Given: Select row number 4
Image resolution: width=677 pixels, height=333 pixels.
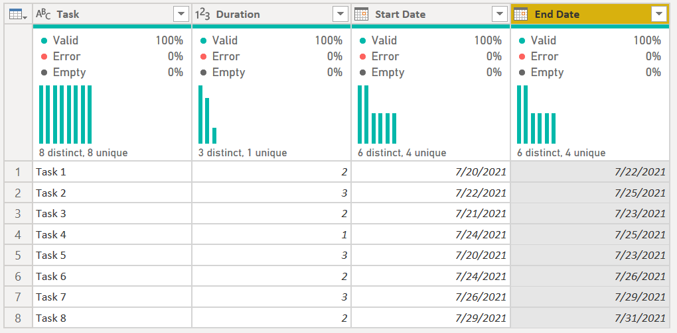Looking at the screenshot, I should tap(18, 234).
